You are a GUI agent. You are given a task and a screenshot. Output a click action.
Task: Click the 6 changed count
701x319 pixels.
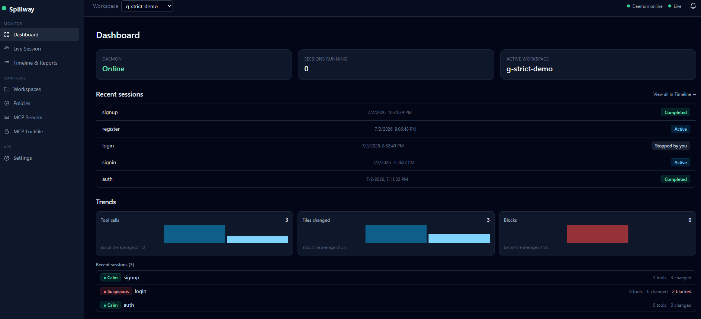657,292
